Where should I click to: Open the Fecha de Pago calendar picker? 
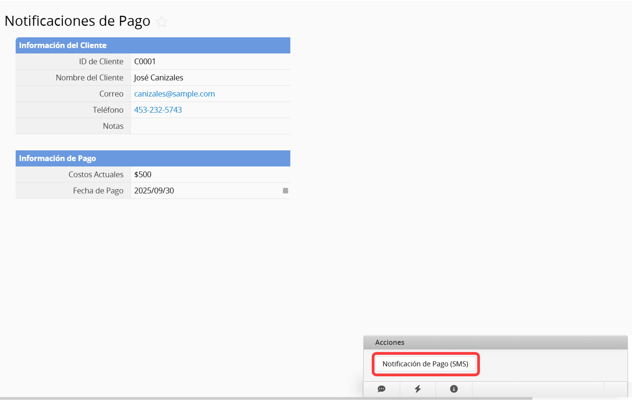pos(285,191)
